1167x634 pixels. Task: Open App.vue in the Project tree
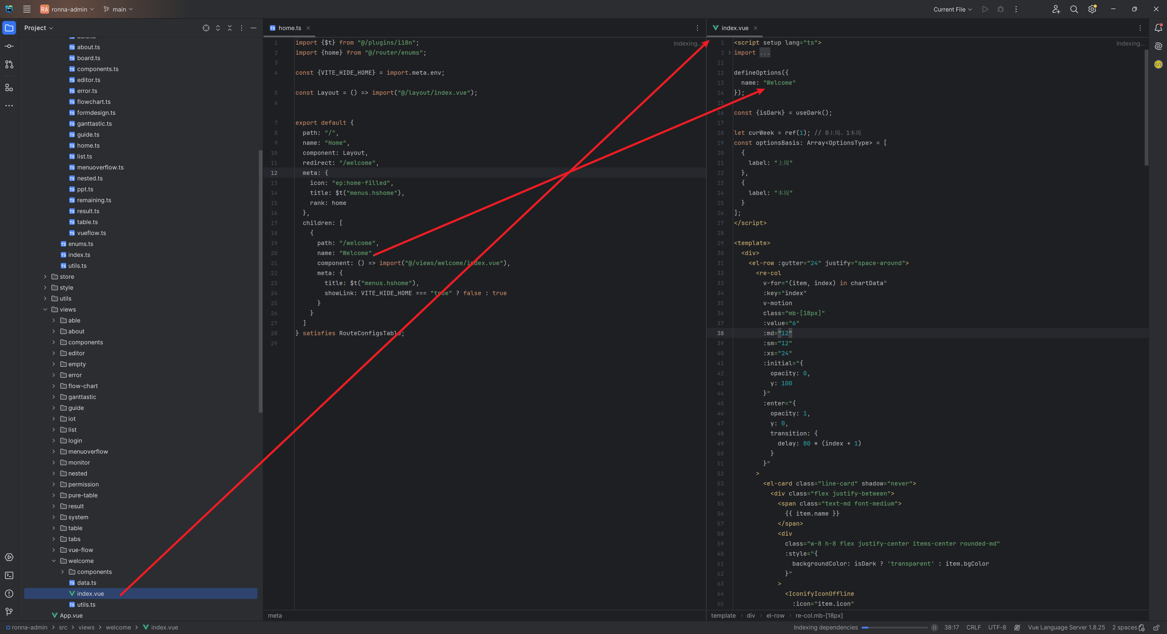point(71,615)
